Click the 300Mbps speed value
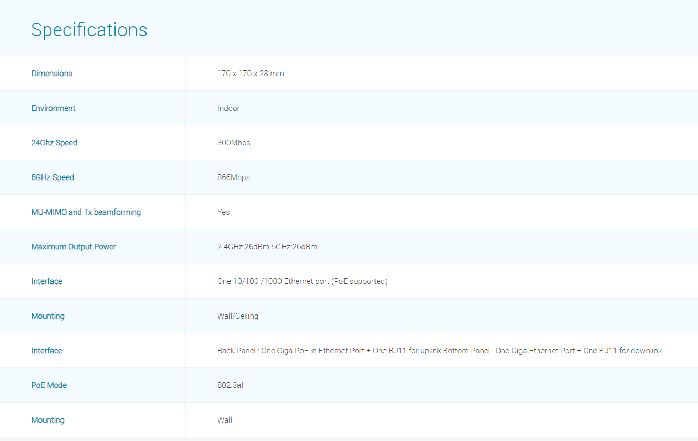This screenshot has height=441, width=698. point(234,143)
